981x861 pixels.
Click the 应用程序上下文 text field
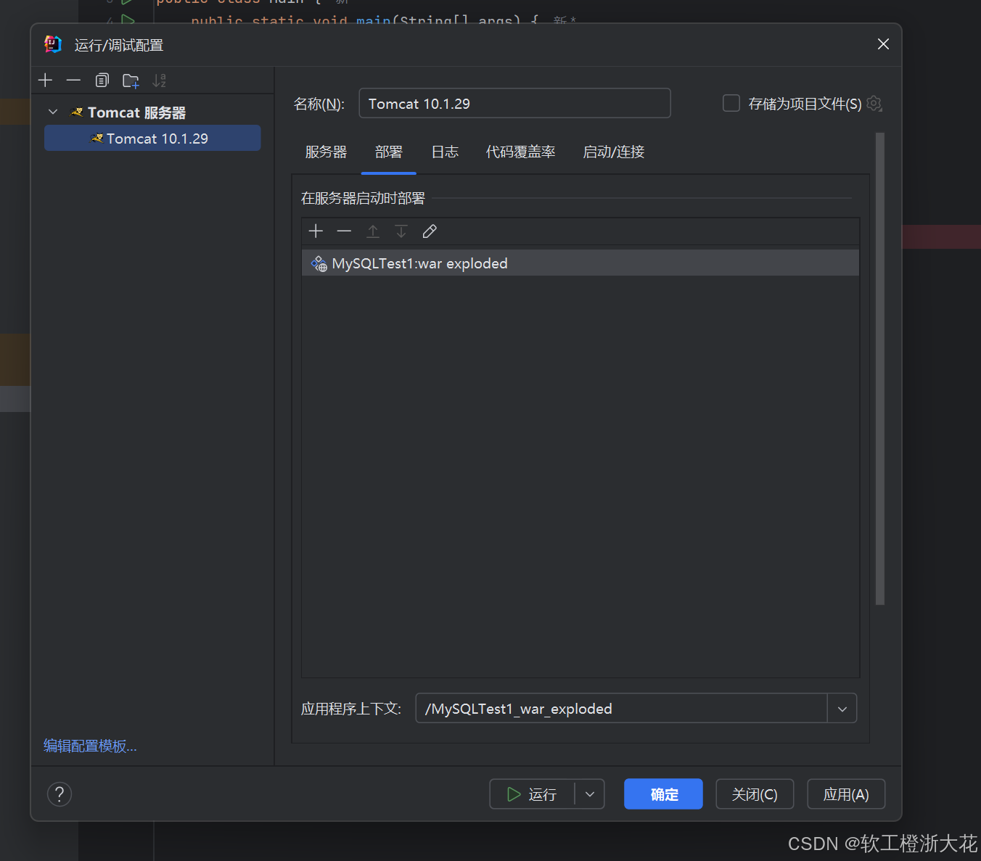pyautogui.click(x=621, y=709)
